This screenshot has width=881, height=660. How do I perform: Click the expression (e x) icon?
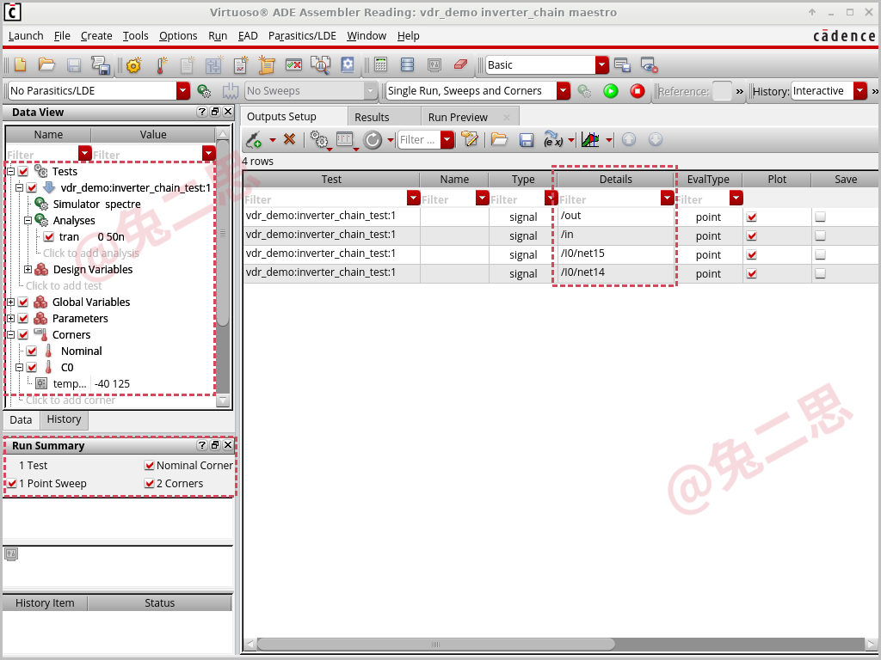[553, 139]
